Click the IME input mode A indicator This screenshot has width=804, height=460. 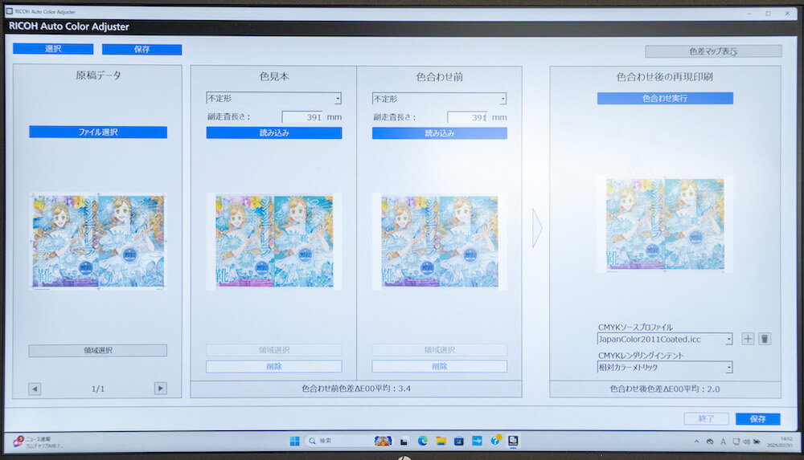pos(723,442)
